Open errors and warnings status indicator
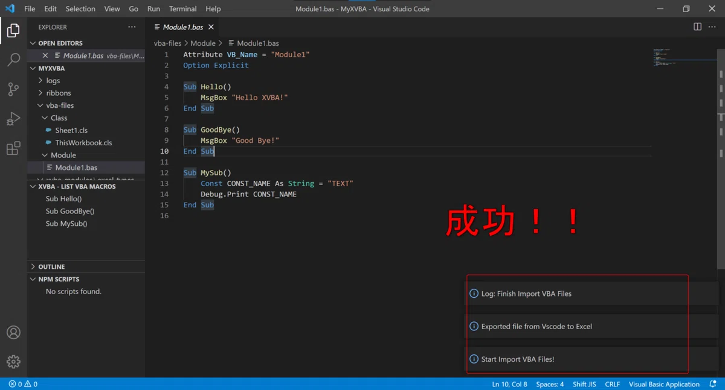The image size is (725, 390). 23,384
